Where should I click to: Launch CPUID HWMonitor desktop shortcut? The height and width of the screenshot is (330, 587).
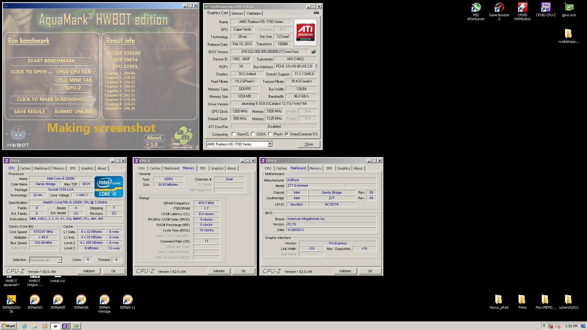tap(522, 12)
